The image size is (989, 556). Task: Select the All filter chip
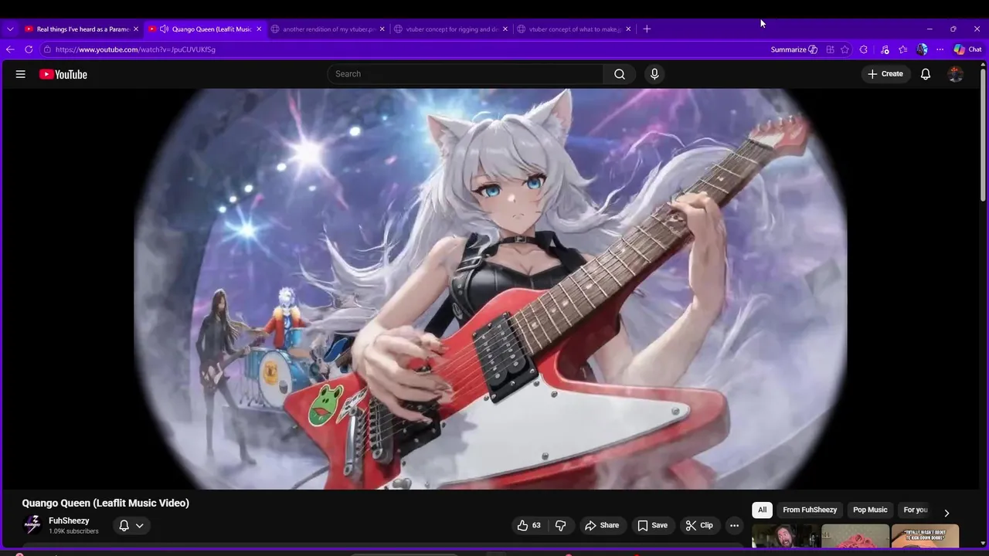pos(762,510)
